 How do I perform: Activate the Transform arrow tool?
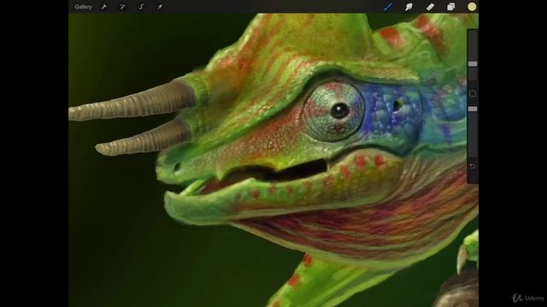tap(160, 7)
